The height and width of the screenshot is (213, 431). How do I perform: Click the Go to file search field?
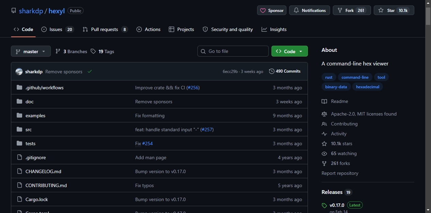click(233, 51)
